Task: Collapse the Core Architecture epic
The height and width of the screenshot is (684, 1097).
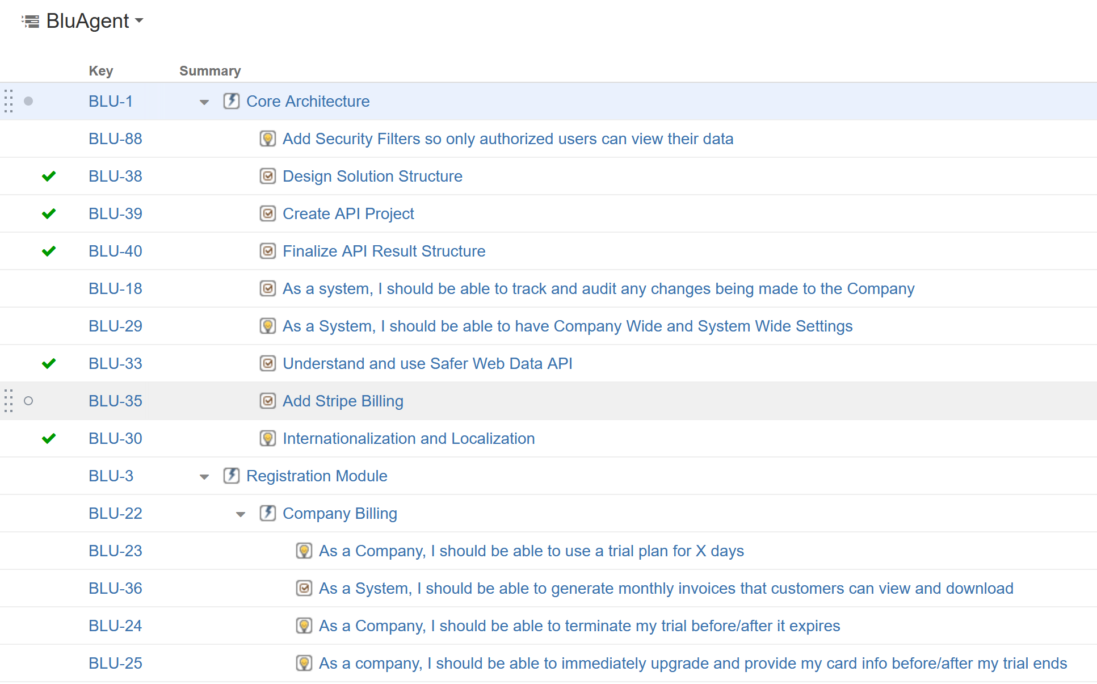Action: click(x=204, y=102)
